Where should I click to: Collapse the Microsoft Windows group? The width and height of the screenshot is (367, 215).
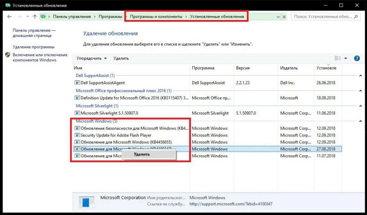click(361, 121)
